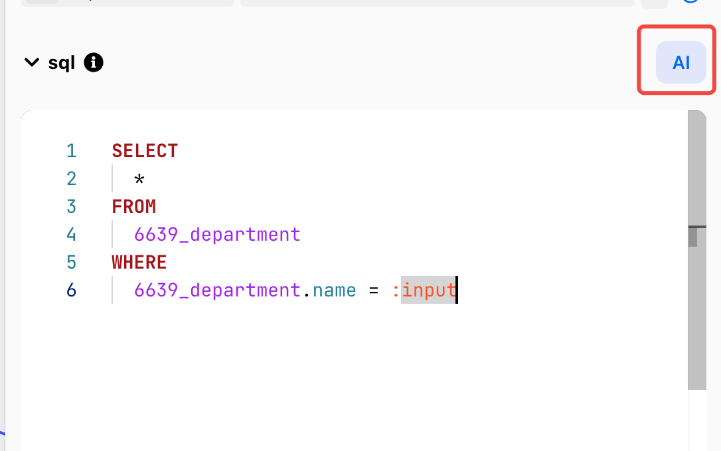Click the sql section label
This screenshot has width=721, height=451.
61,63
